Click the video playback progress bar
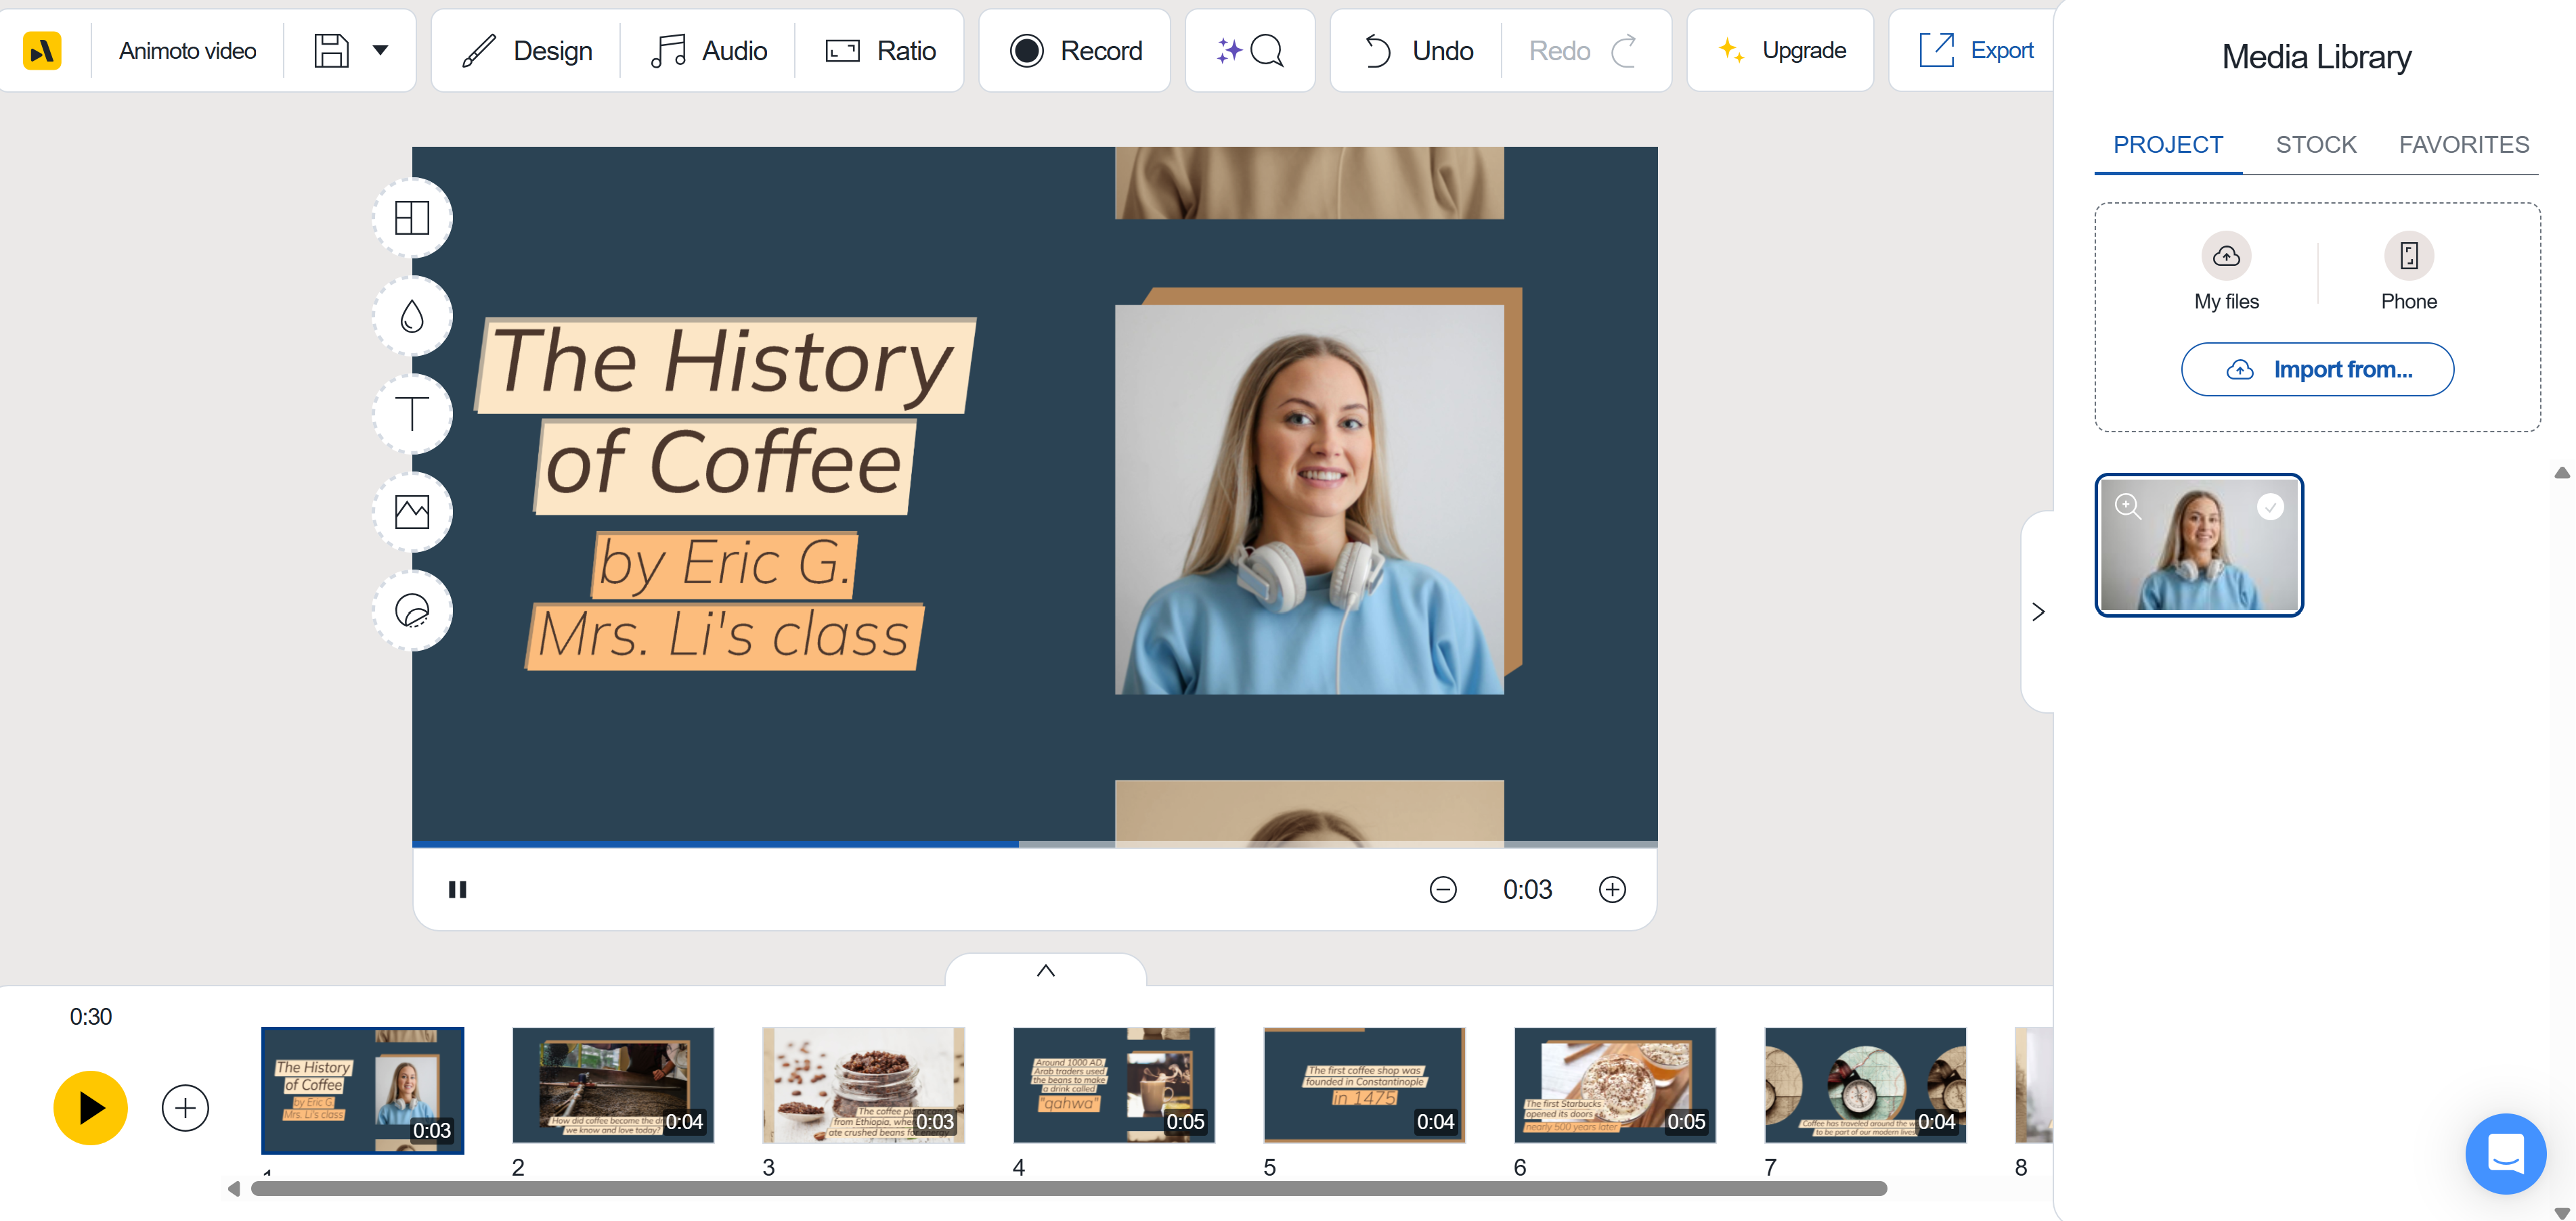The height and width of the screenshot is (1221, 2576). [x=1035, y=844]
